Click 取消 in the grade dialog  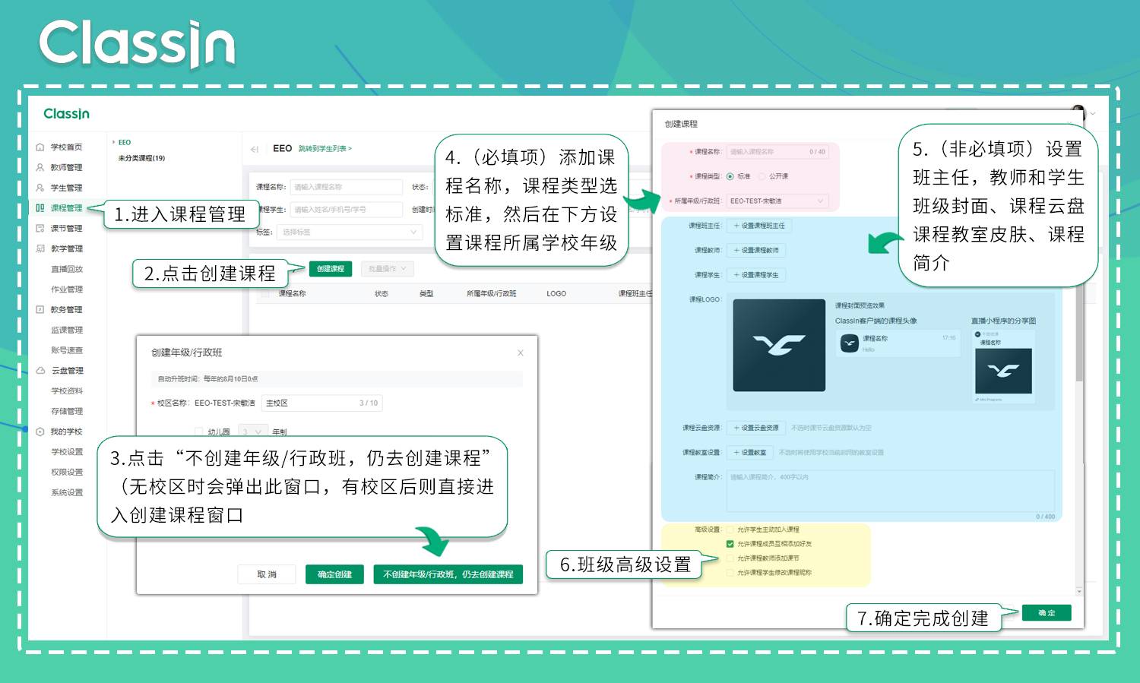click(x=267, y=574)
